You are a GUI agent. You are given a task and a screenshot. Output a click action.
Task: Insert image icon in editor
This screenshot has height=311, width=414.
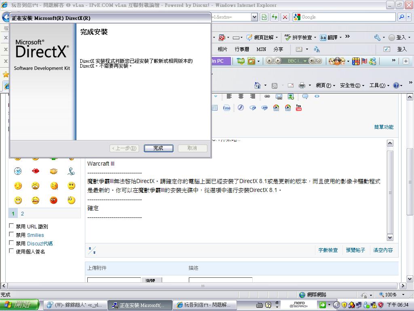click(x=291, y=96)
